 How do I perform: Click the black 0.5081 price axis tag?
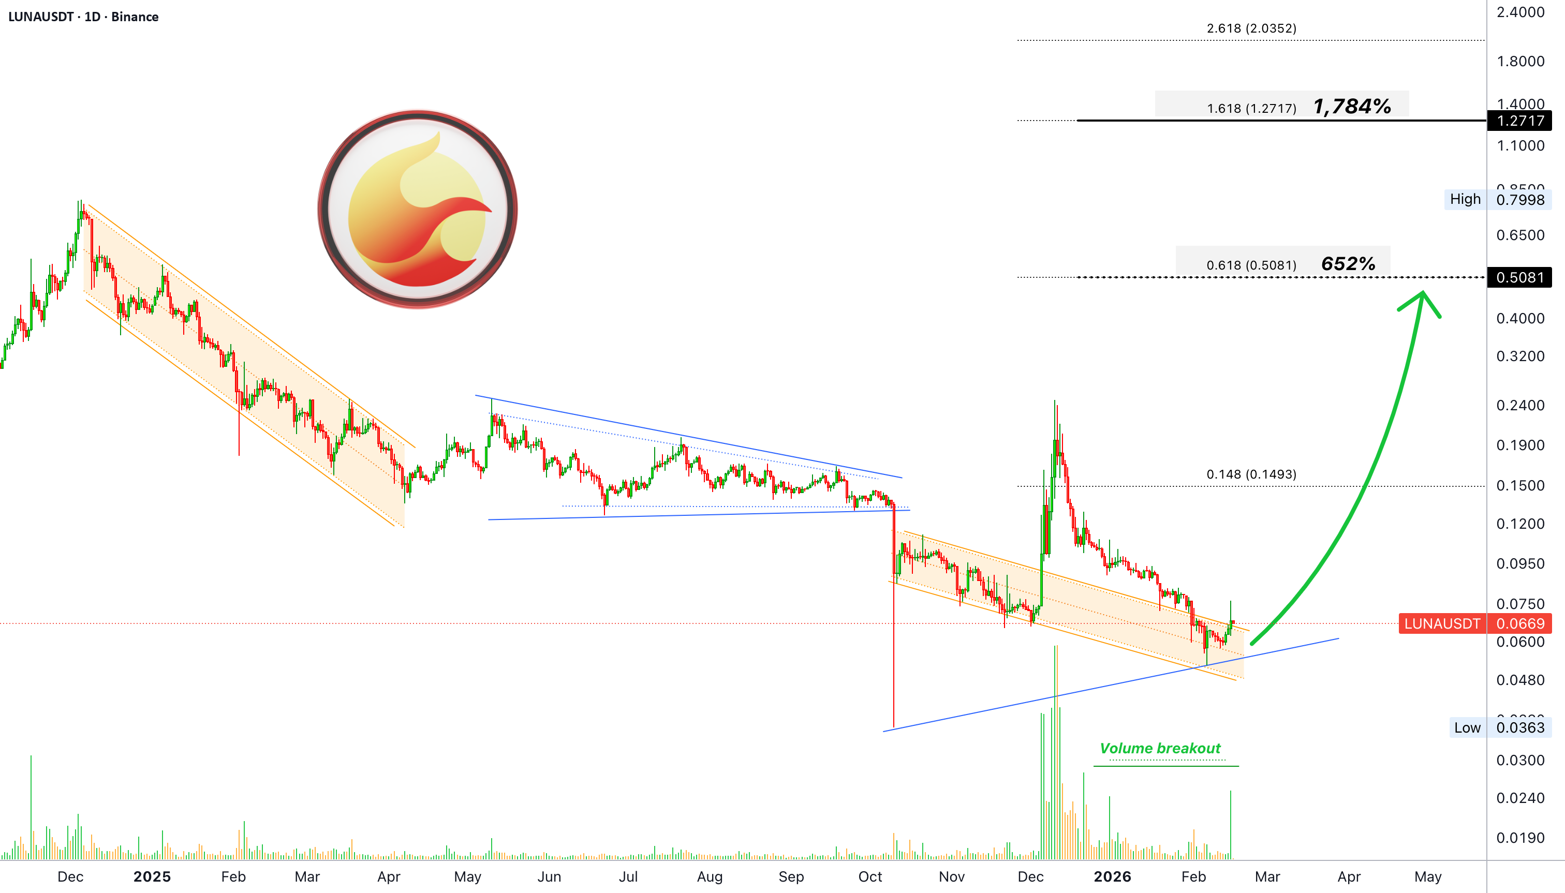coord(1519,277)
